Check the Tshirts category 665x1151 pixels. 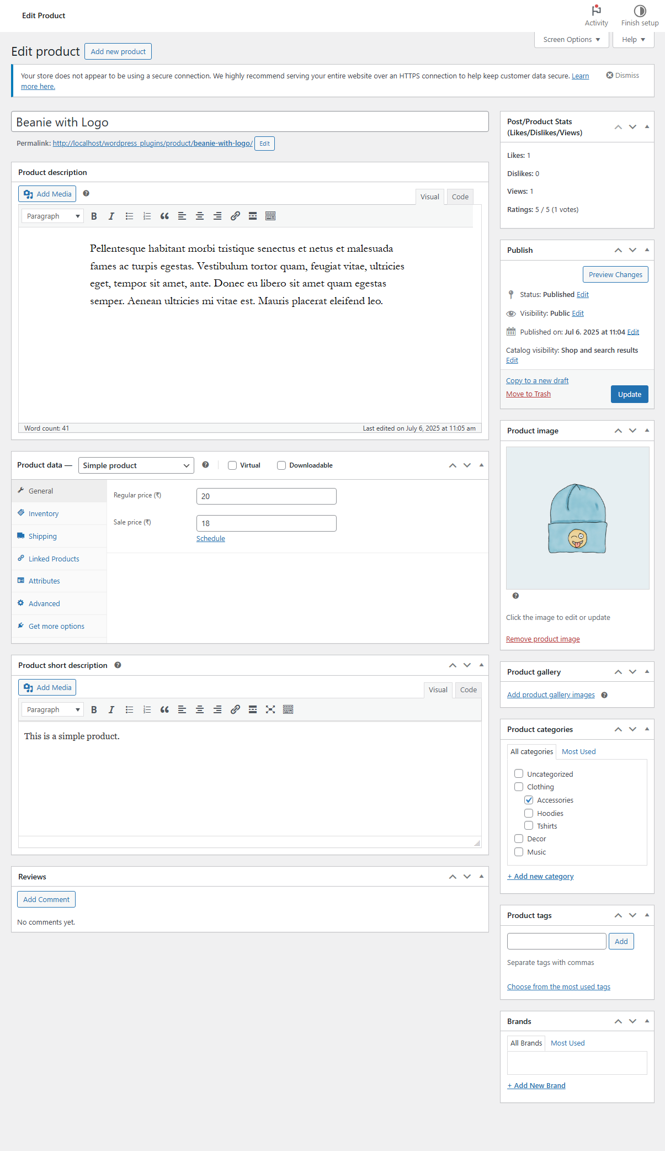(529, 826)
